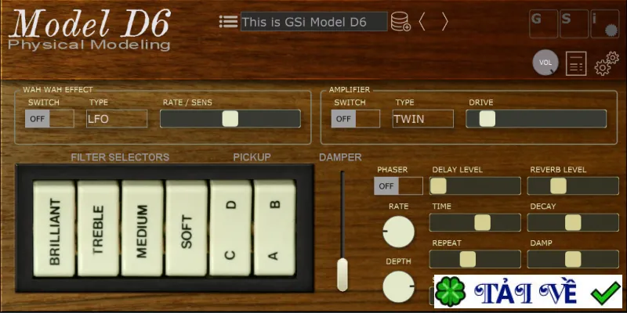Click the Phaser Rate knob
This screenshot has width=627, height=313.
coord(398,232)
